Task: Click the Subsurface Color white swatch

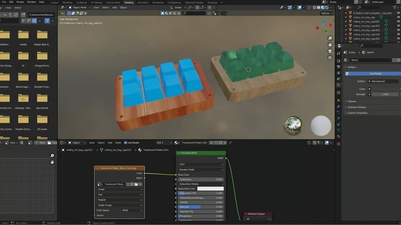Action: click(210, 189)
